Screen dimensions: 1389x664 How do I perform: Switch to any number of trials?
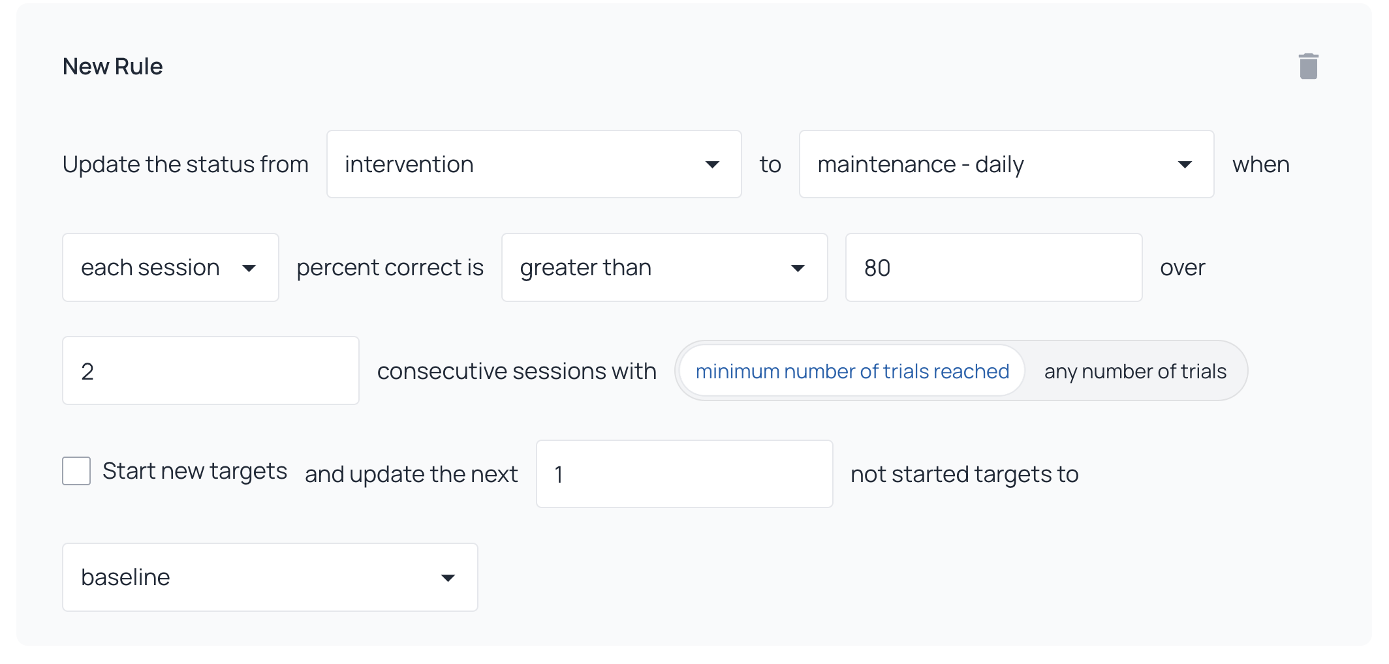[x=1135, y=371]
